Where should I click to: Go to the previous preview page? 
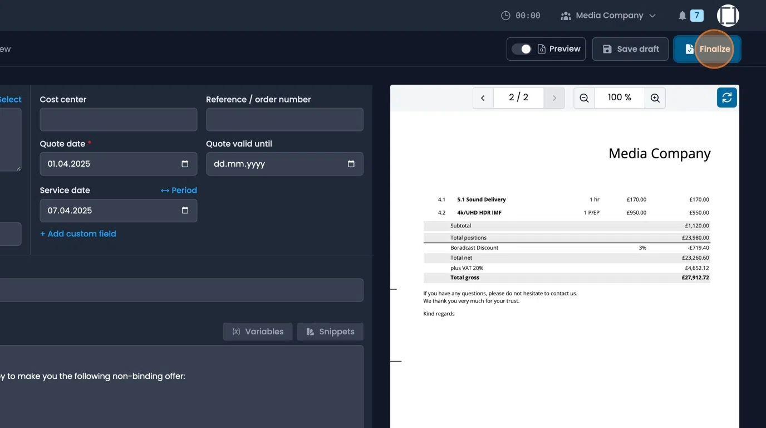pos(483,98)
